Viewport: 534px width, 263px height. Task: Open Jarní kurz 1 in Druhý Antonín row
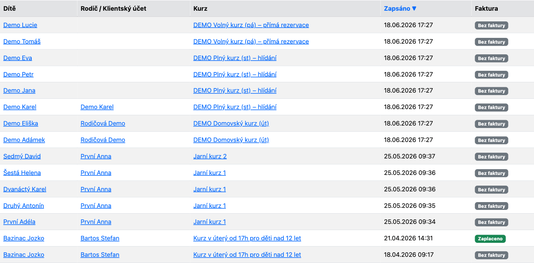pos(210,206)
